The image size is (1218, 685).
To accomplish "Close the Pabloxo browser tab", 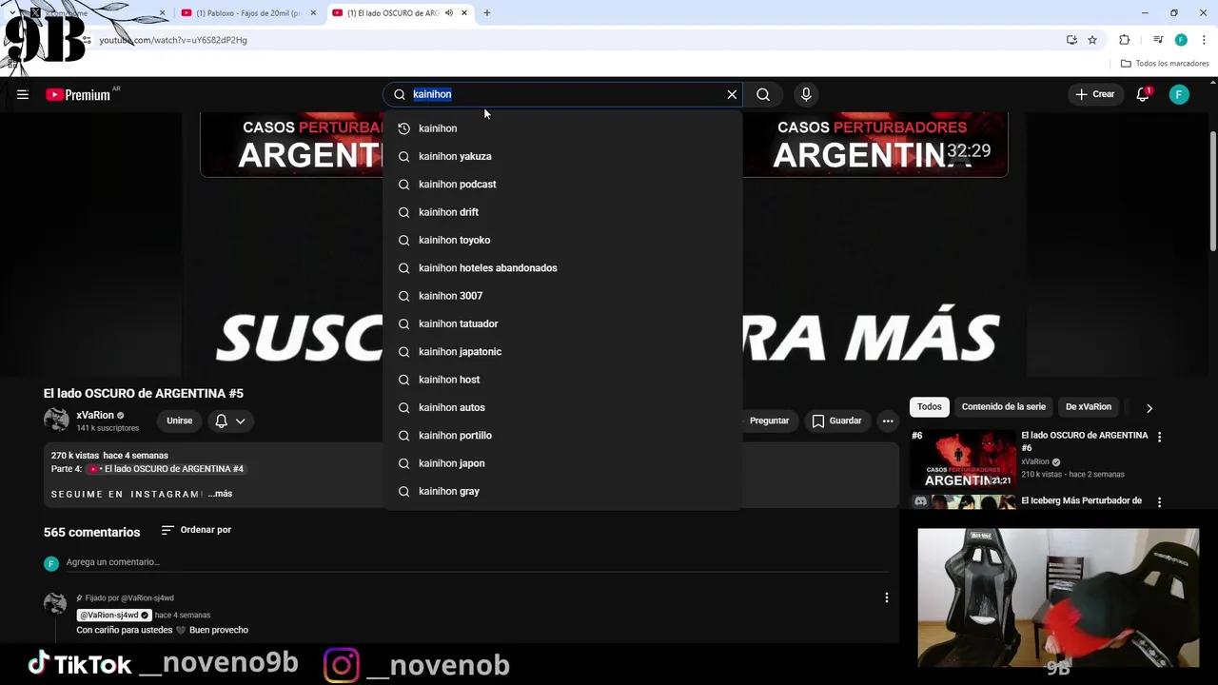I will (x=313, y=13).
